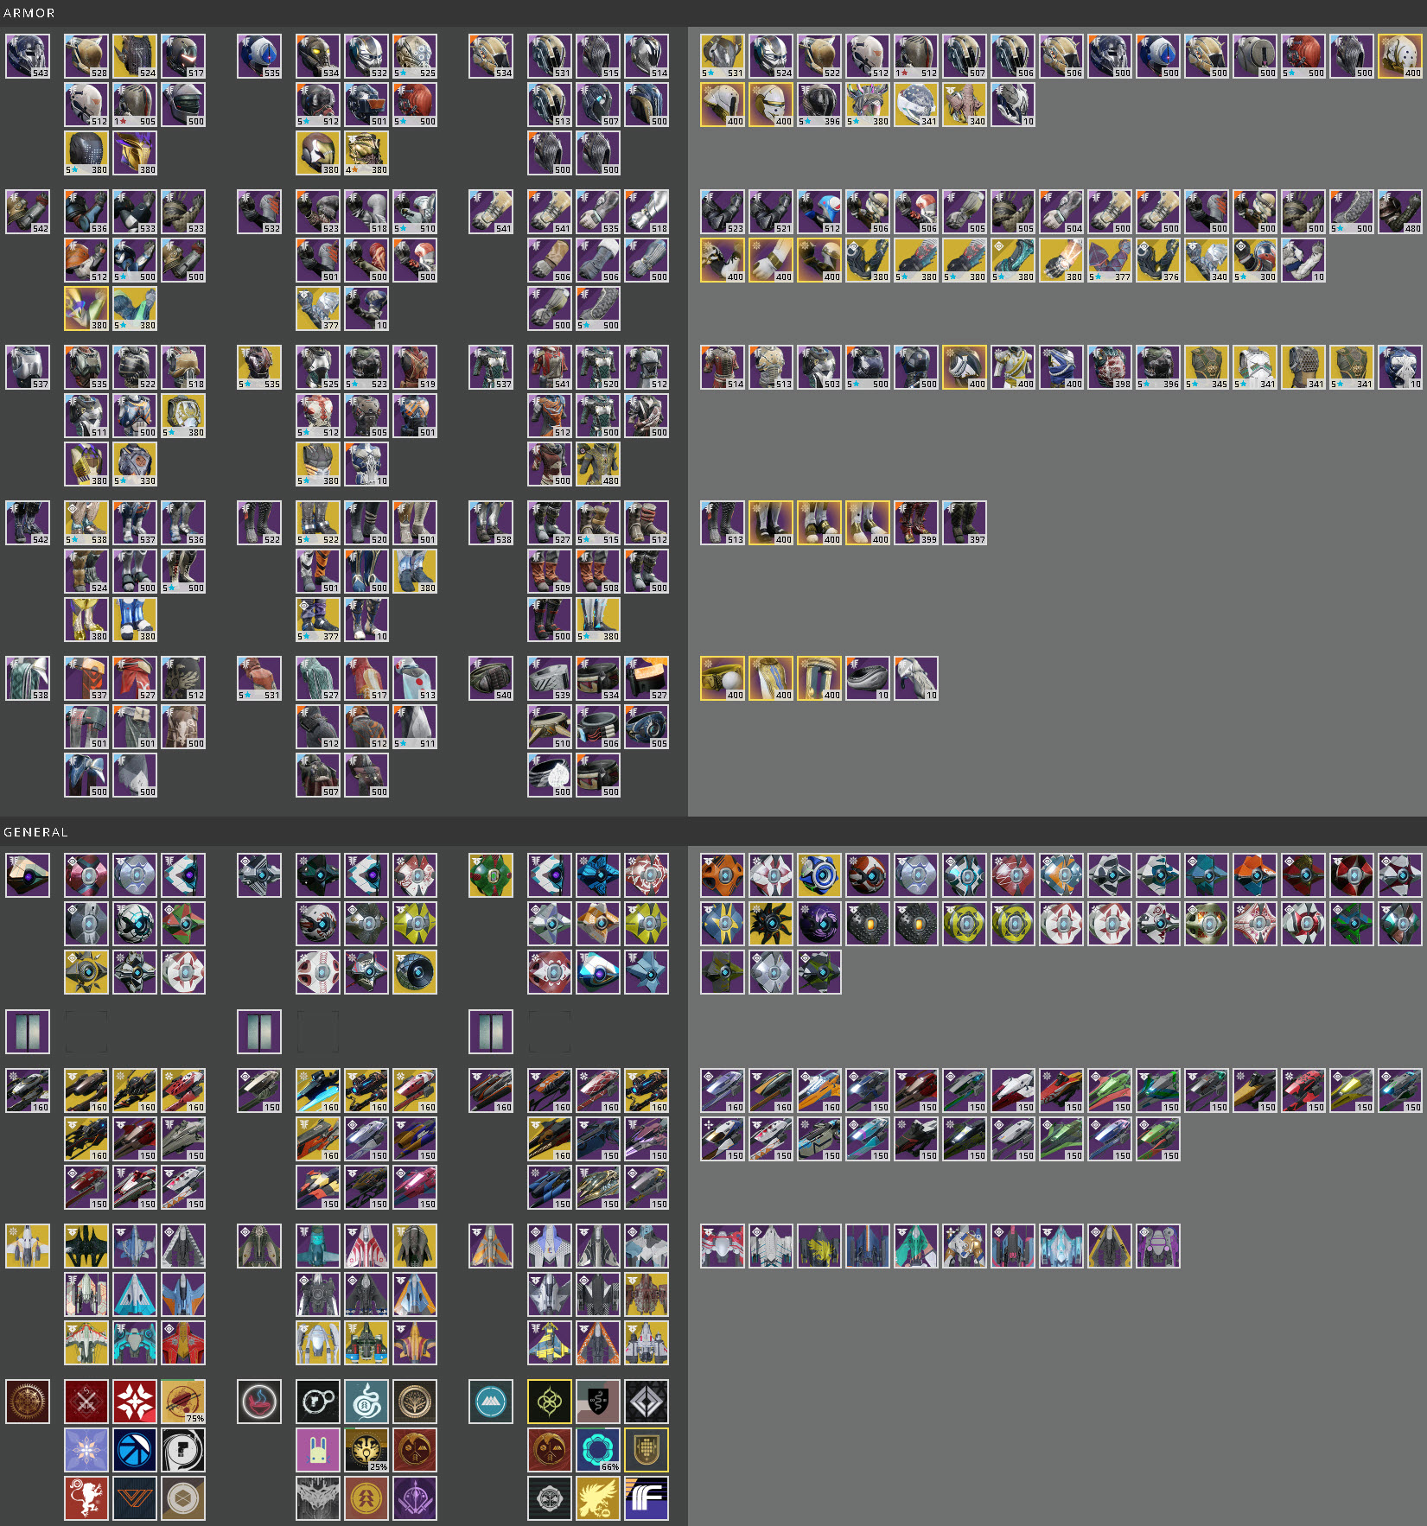Pick the orange V-chevron emblem

pos(135,1498)
